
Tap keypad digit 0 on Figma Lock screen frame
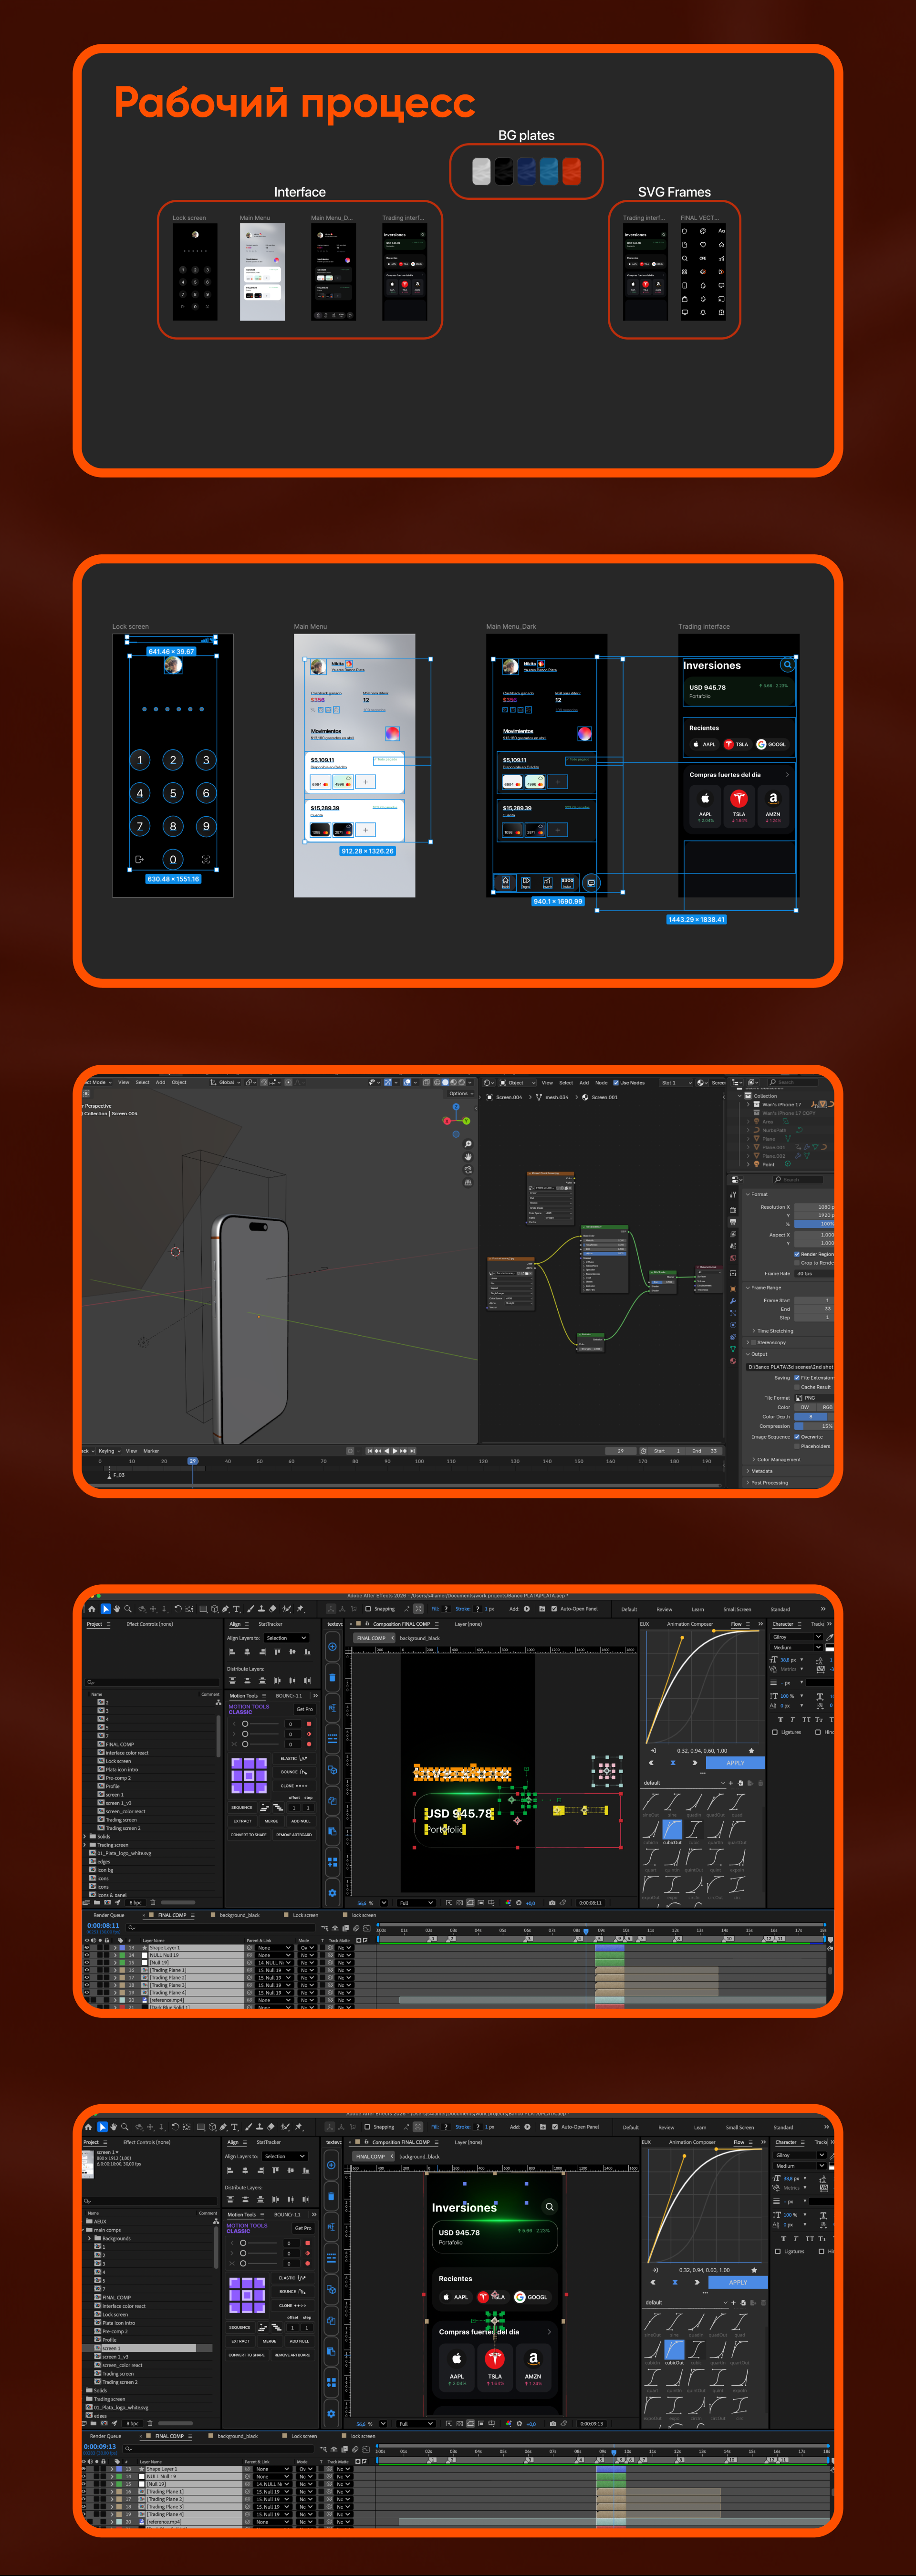pos(173,859)
